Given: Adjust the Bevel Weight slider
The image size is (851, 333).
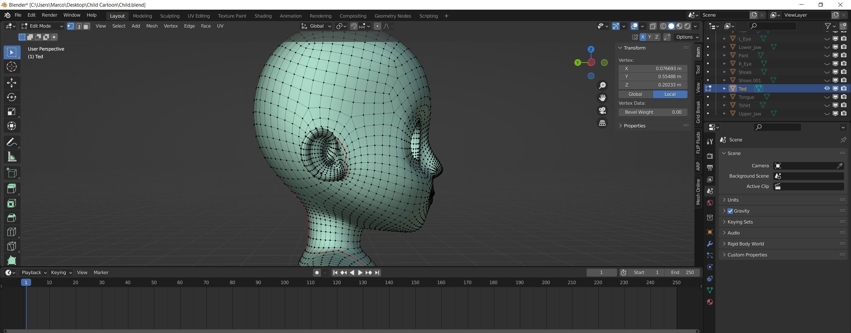Looking at the screenshot, I should (x=653, y=112).
